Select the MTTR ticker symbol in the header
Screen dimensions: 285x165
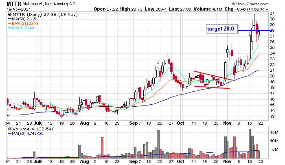pos(14,4)
